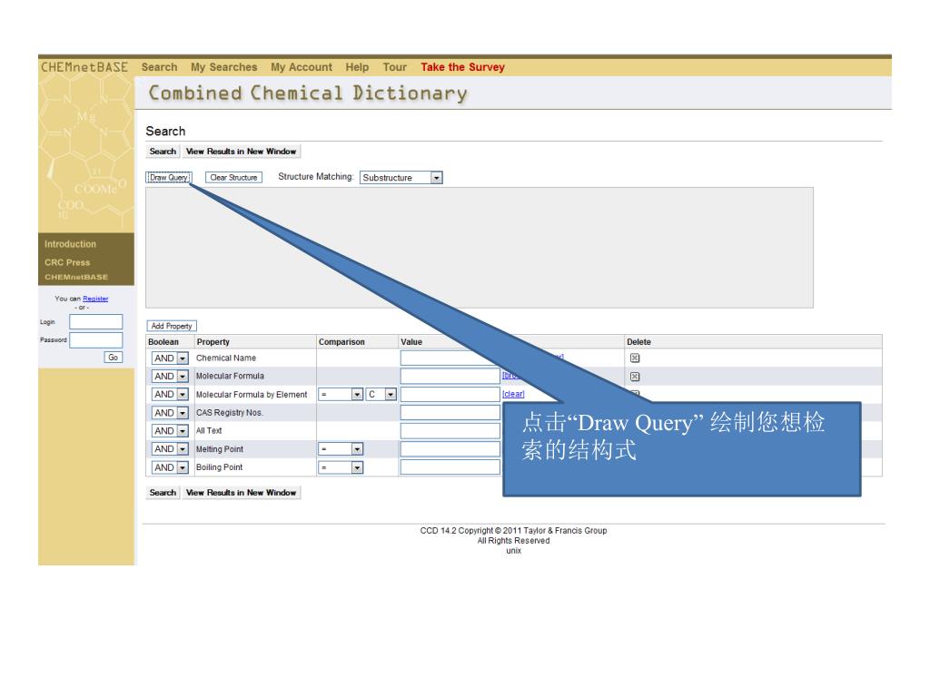Screen dimensions: 930x697
Task: Open the element dropdown showing C
Action: (381, 394)
